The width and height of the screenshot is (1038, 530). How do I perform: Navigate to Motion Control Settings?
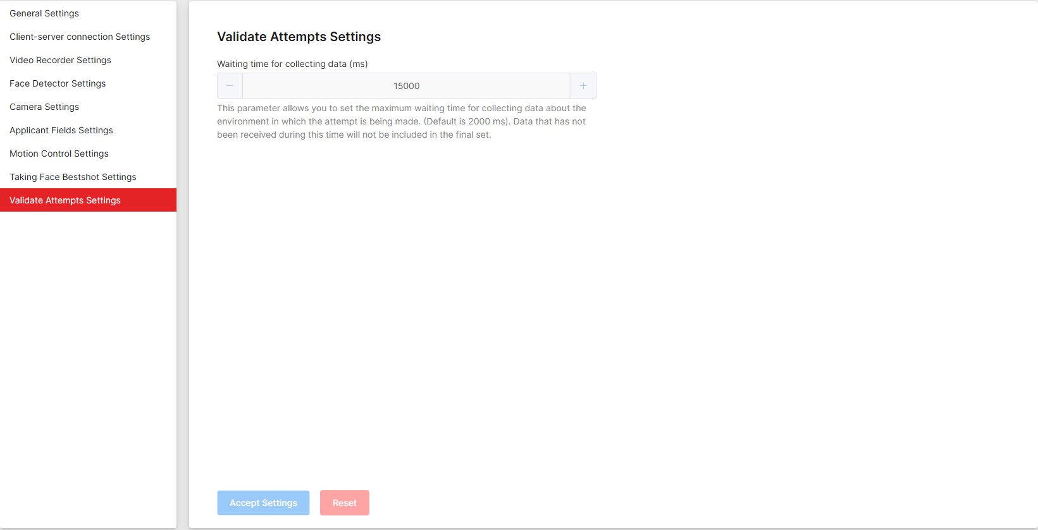[59, 154]
